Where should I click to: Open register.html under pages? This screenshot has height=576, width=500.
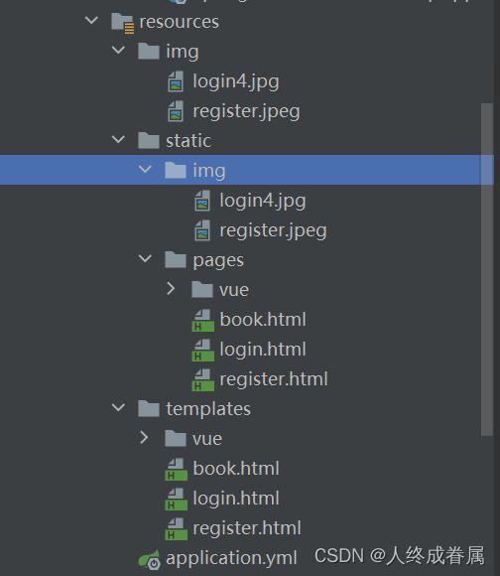pos(274,379)
